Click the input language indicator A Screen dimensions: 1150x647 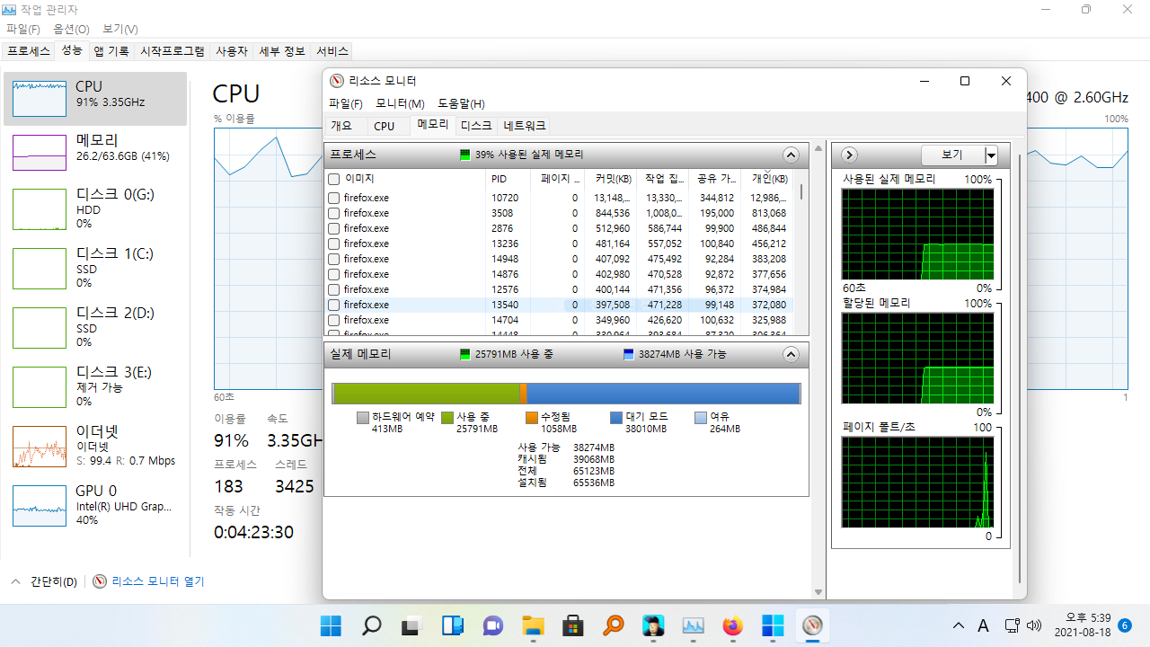tap(983, 625)
